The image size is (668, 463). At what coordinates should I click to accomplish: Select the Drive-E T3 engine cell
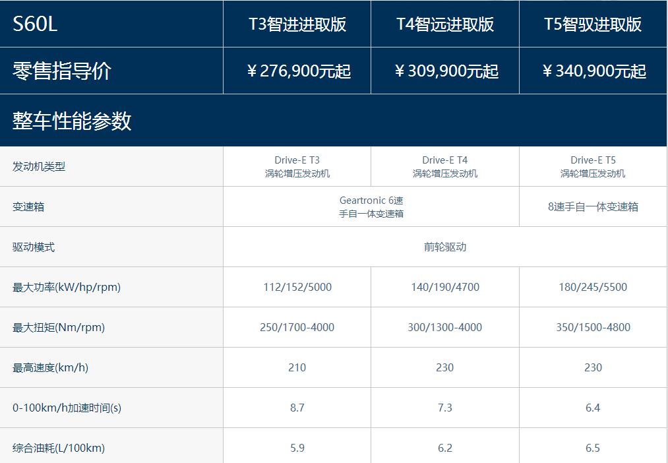tap(297, 167)
